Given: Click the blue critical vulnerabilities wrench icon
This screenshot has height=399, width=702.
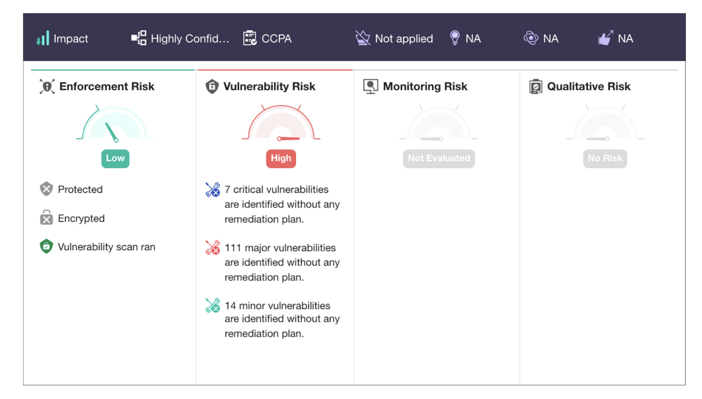Looking at the screenshot, I should pyautogui.click(x=212, y=190).
